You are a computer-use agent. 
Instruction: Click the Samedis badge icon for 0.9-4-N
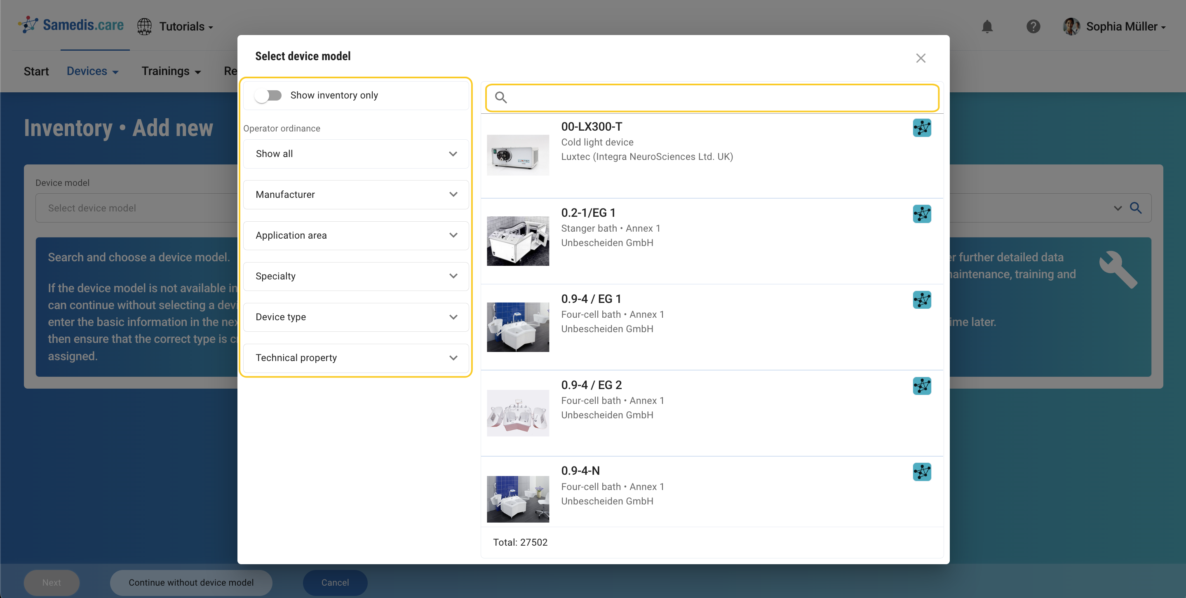921,472
